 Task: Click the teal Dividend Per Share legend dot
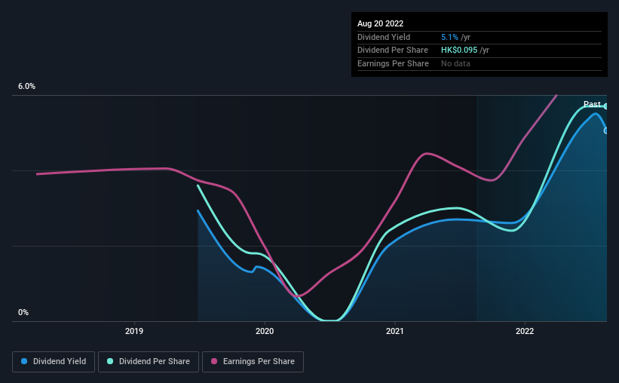(110, 361)
